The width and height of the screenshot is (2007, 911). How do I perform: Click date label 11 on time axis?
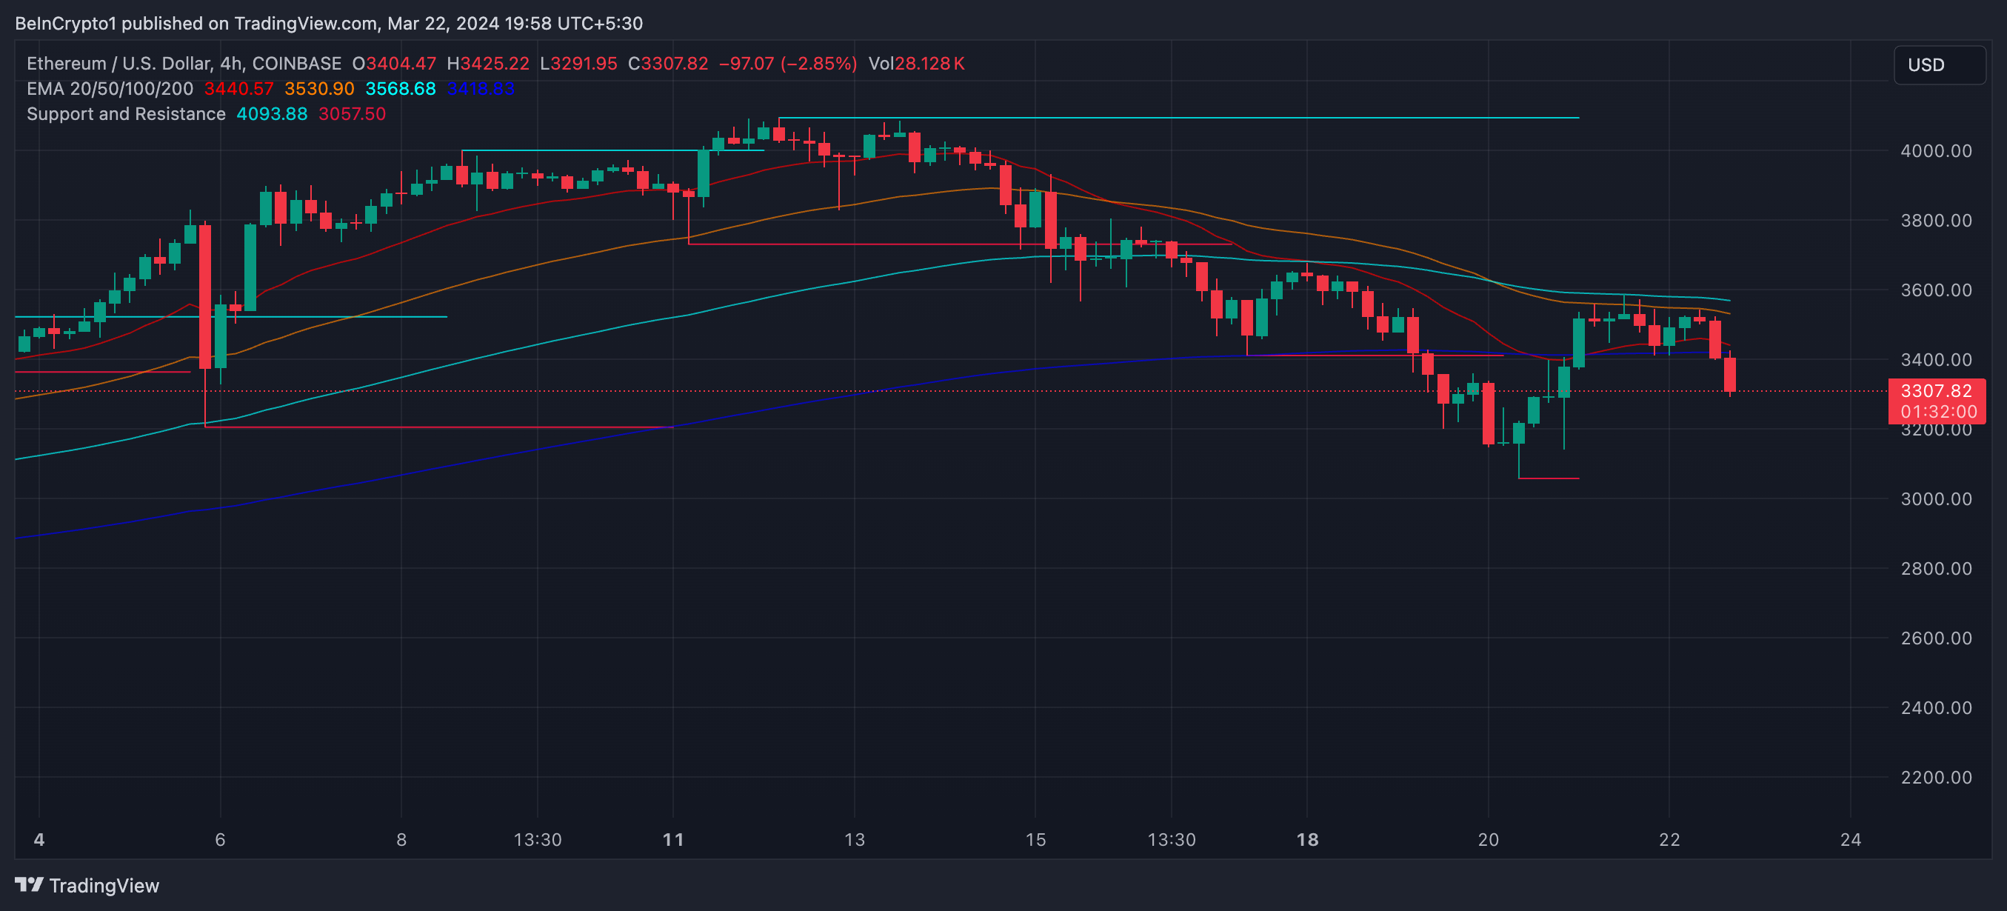tap(672, 839)
